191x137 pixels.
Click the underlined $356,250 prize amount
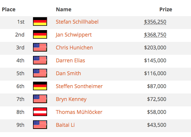pos(155,22)
